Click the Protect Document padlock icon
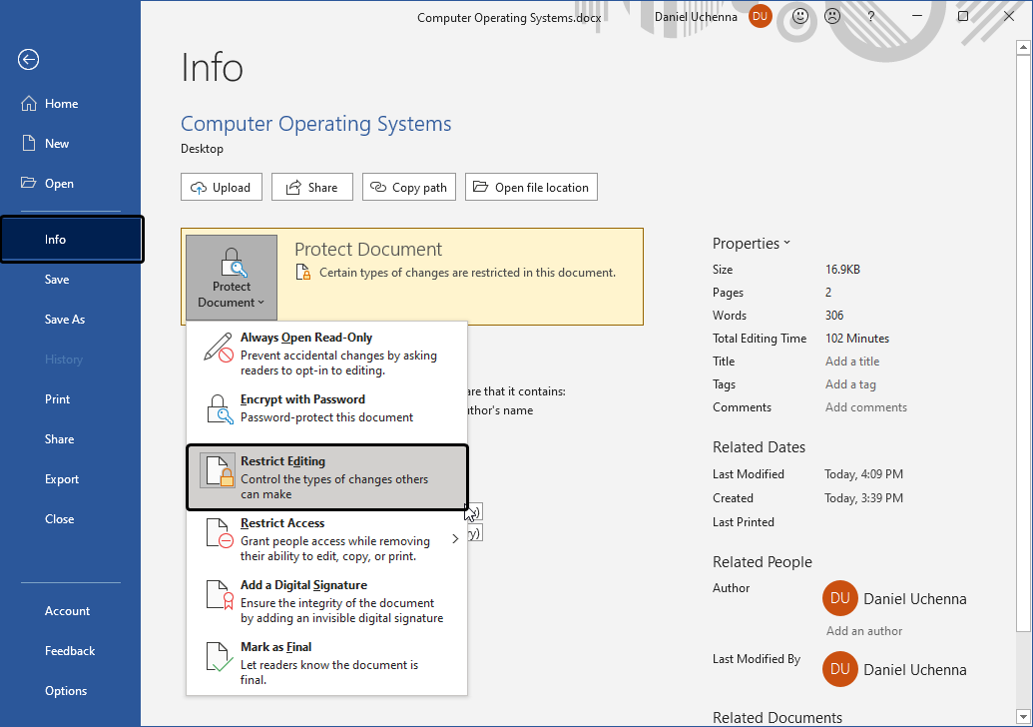 [x=232, y=262]
